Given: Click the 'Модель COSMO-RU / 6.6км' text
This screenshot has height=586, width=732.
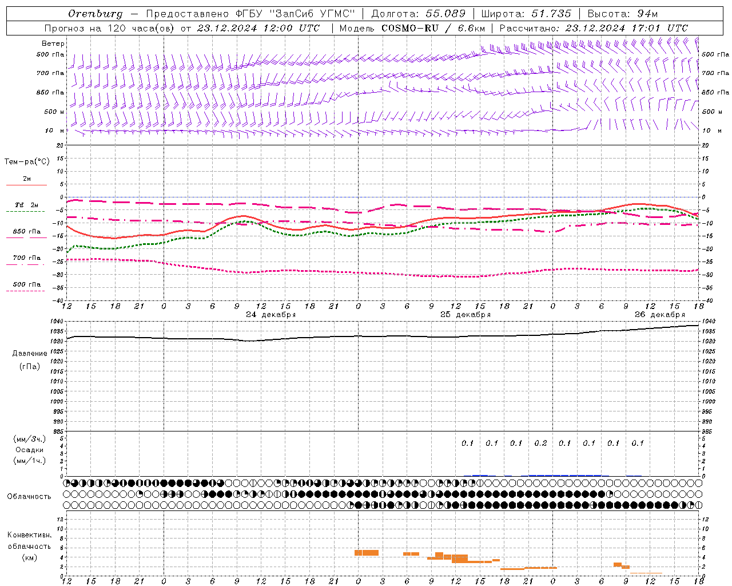Looking at the screenshot, I should (x=412, y=28).
